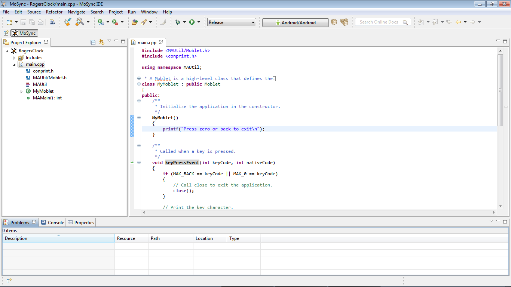Click the bug Debug toolbar icon
This screenshot has width=511, height=287.
[x=178, y=22]
